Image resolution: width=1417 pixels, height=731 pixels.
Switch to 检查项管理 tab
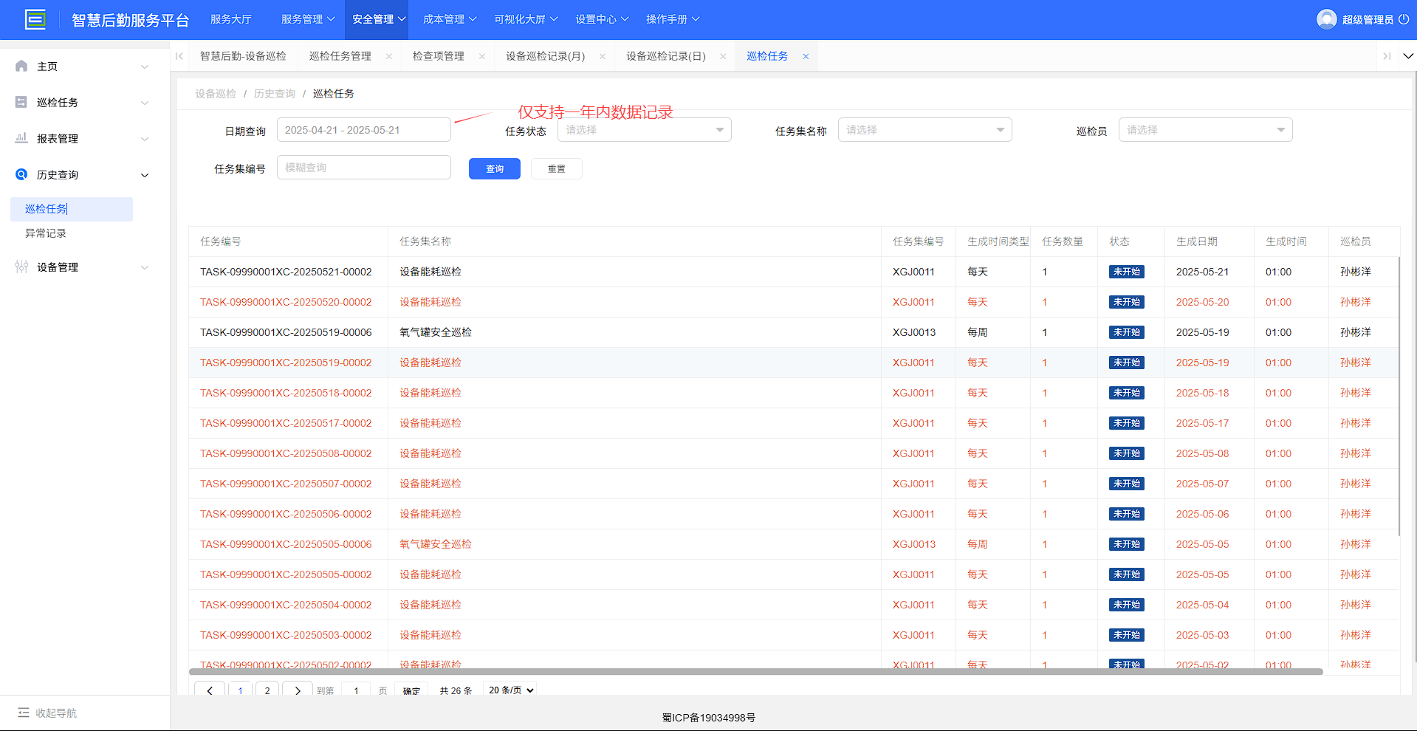439,56
